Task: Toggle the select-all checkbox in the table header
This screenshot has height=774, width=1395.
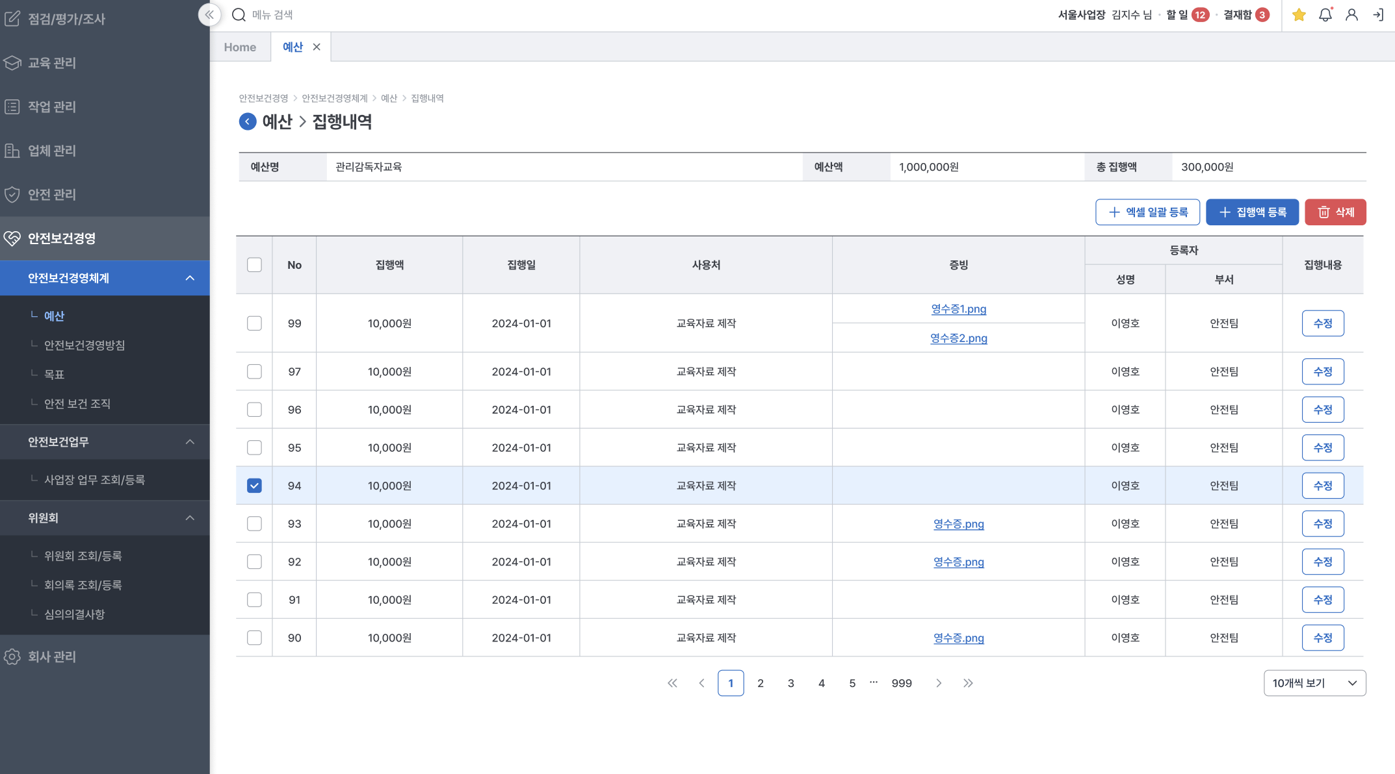Action: pos(254,265)
